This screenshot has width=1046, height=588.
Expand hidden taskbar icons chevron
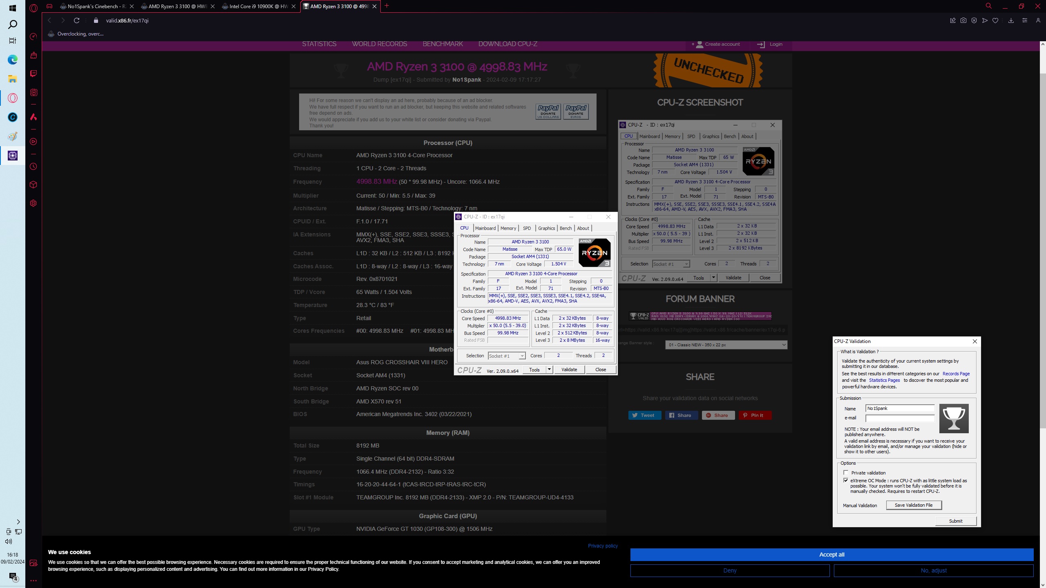[x=18, y=522]
